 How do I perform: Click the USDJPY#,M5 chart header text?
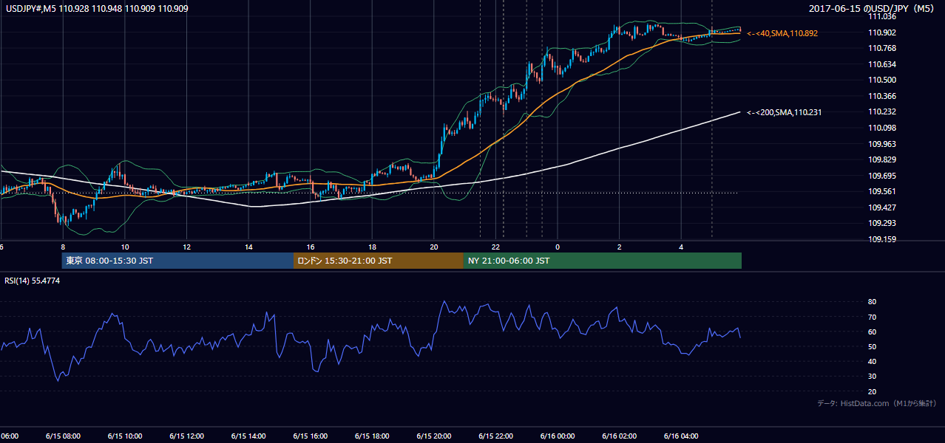(97, 8)
